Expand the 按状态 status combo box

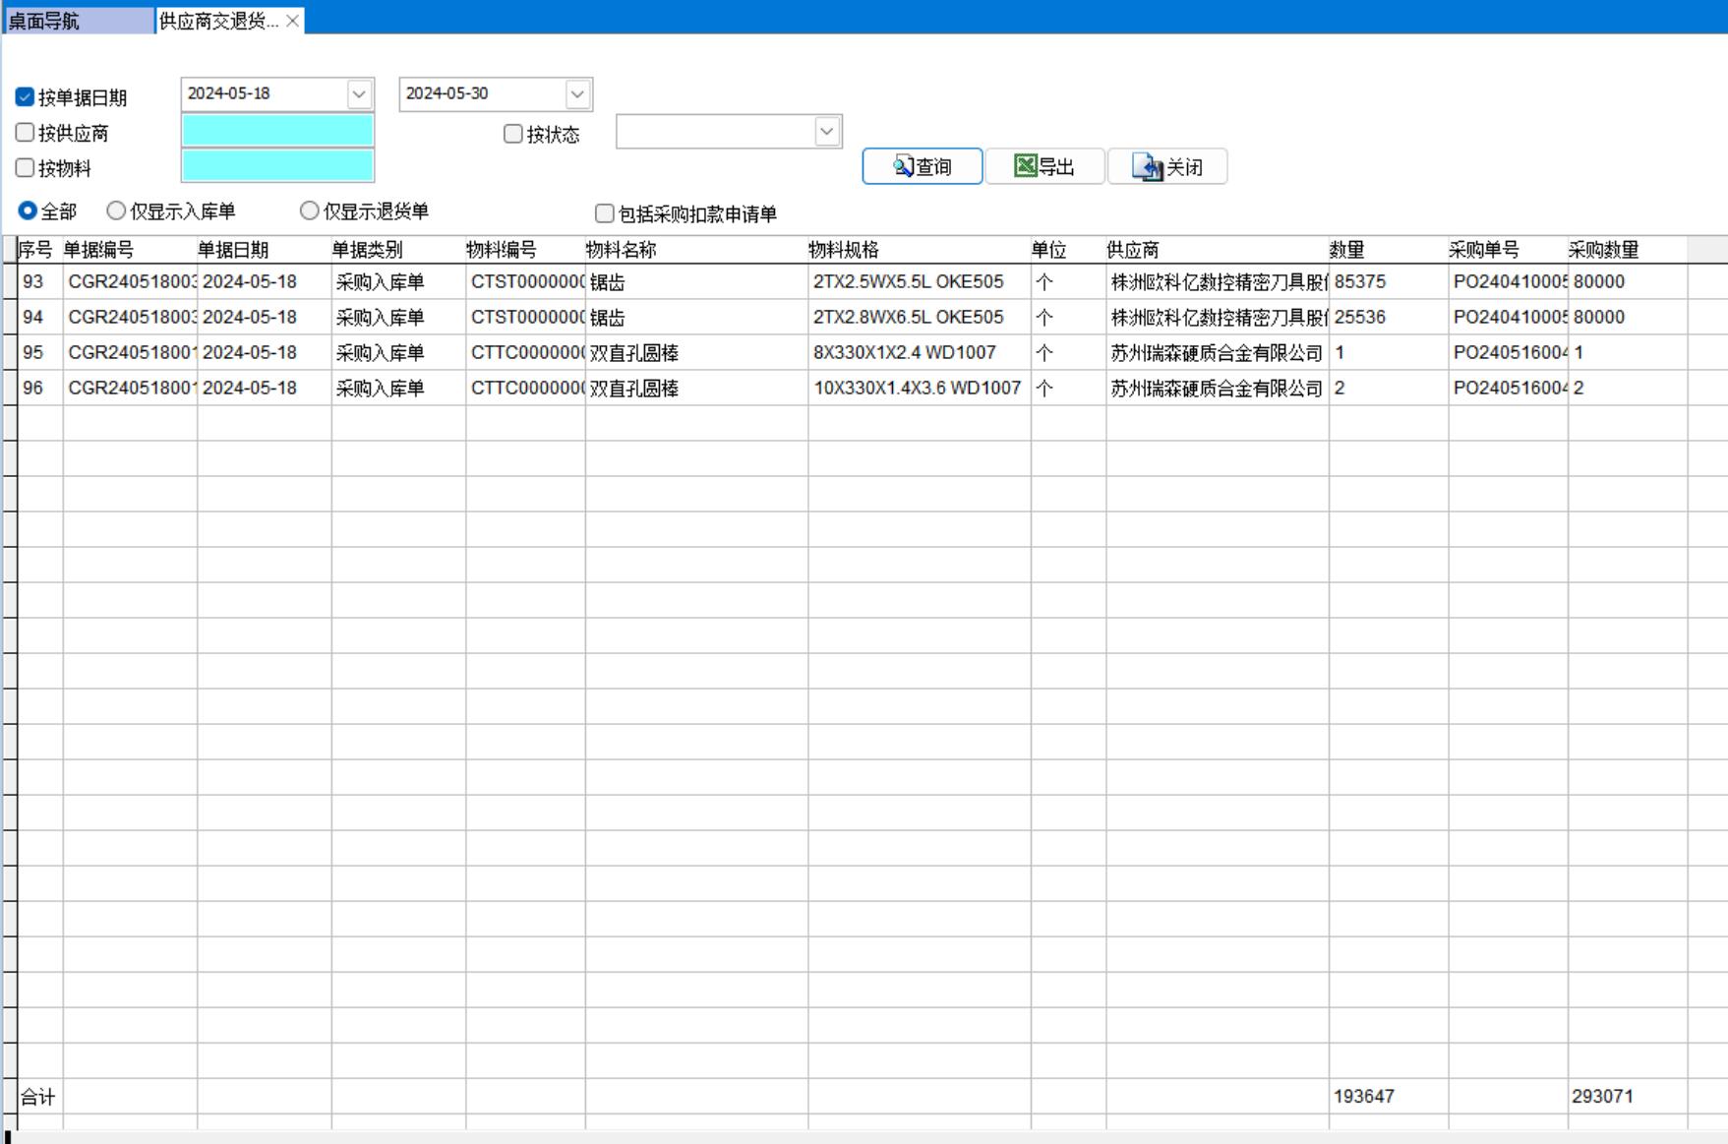point(827,132)
